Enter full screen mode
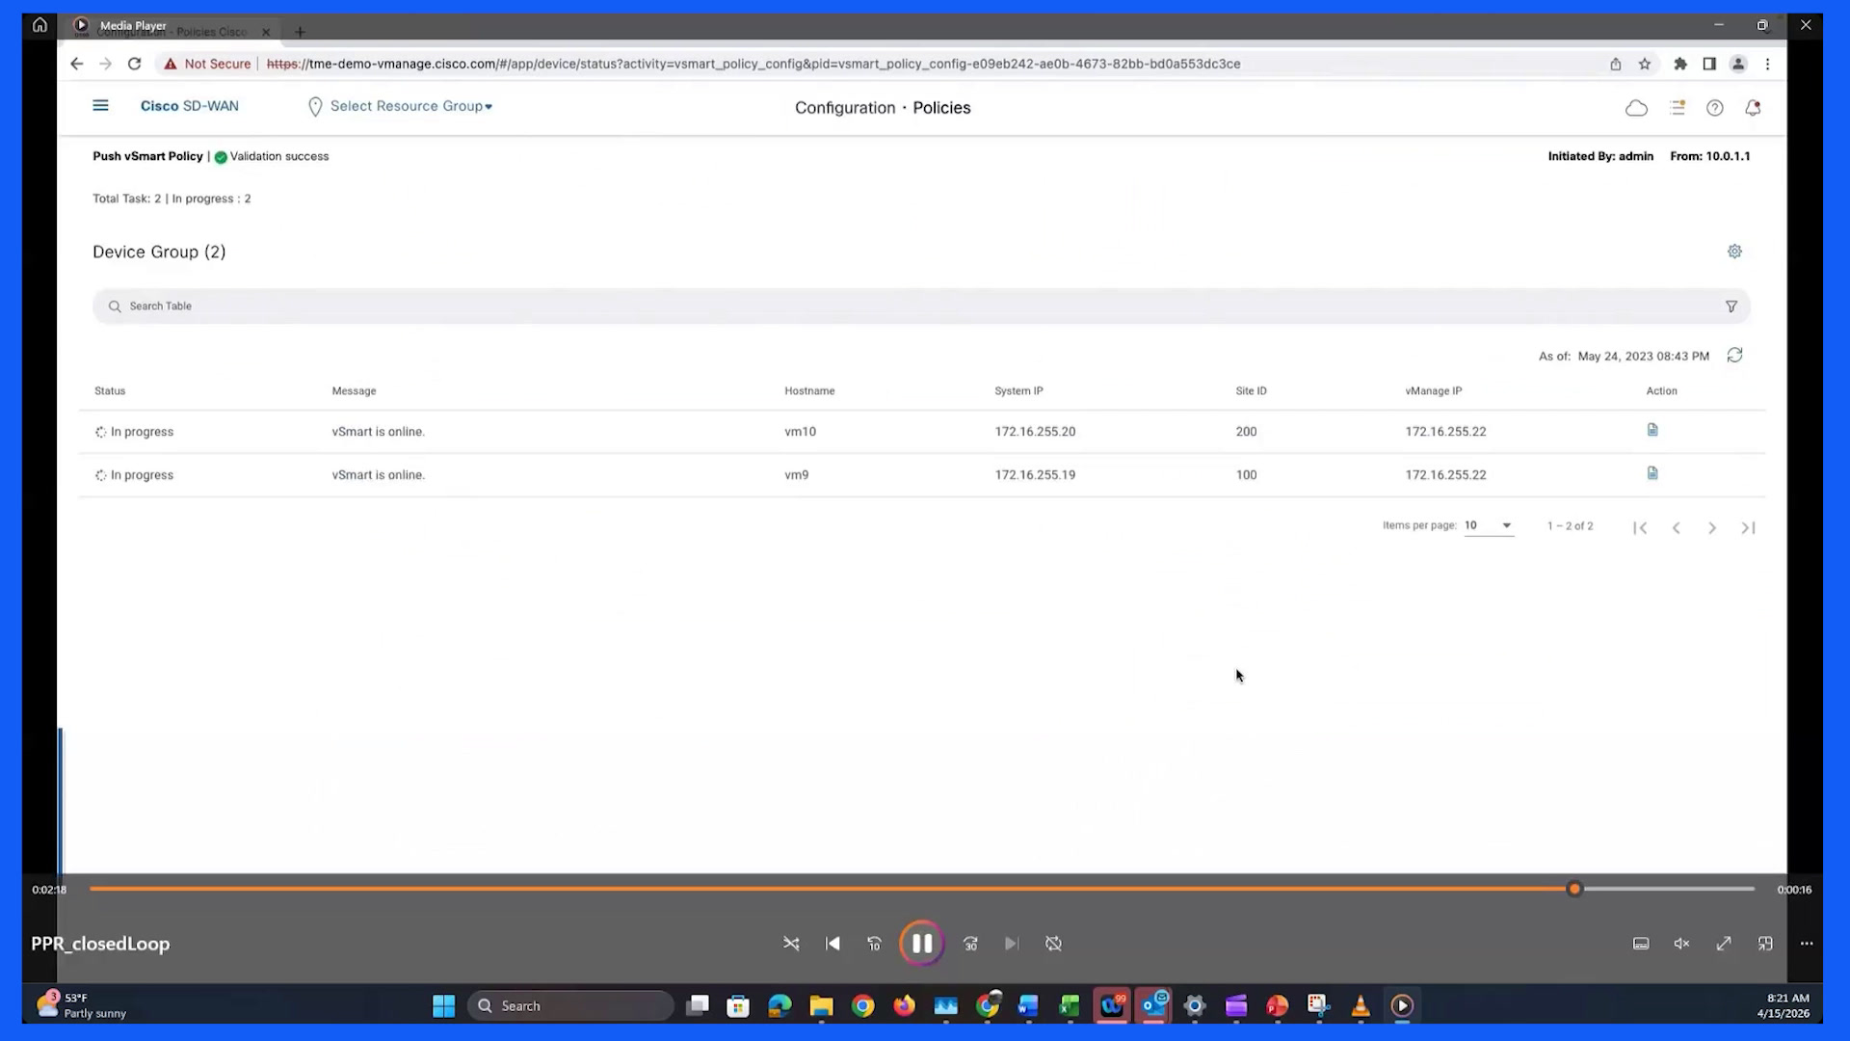The image size is (1850, 1041). tap(1724, 944)
